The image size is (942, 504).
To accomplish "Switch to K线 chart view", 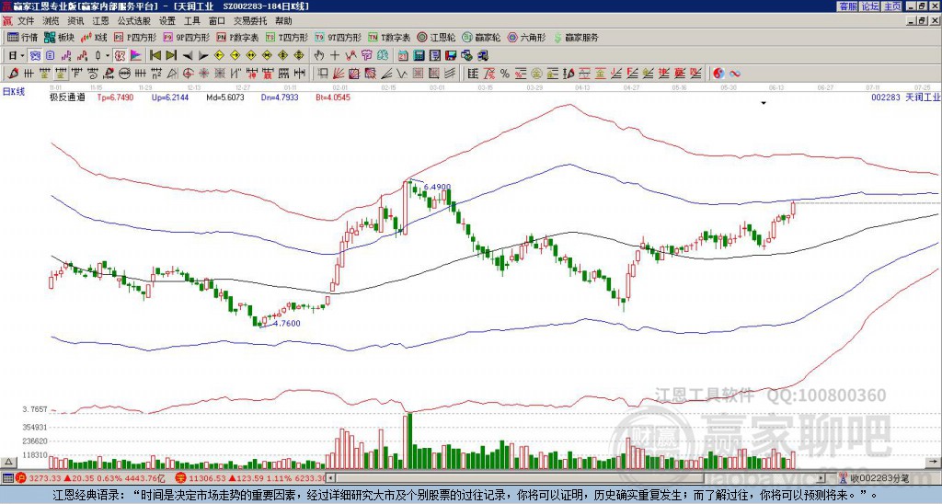I will tap(95, 37).
